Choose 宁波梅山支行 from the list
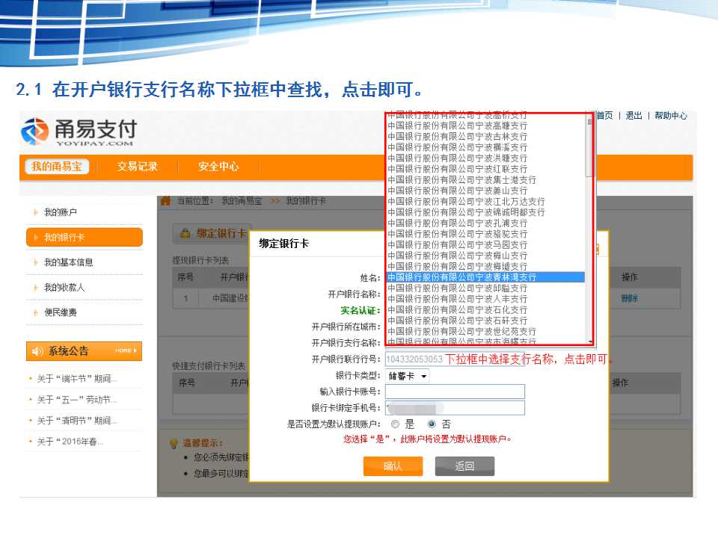 tap(485, 256)
